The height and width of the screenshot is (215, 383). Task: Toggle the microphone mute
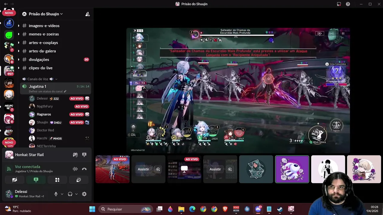click(x=56, y=194)
